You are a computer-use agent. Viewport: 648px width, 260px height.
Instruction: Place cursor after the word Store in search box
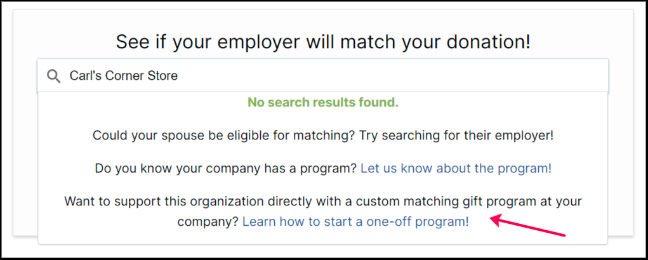pos(178,75)
